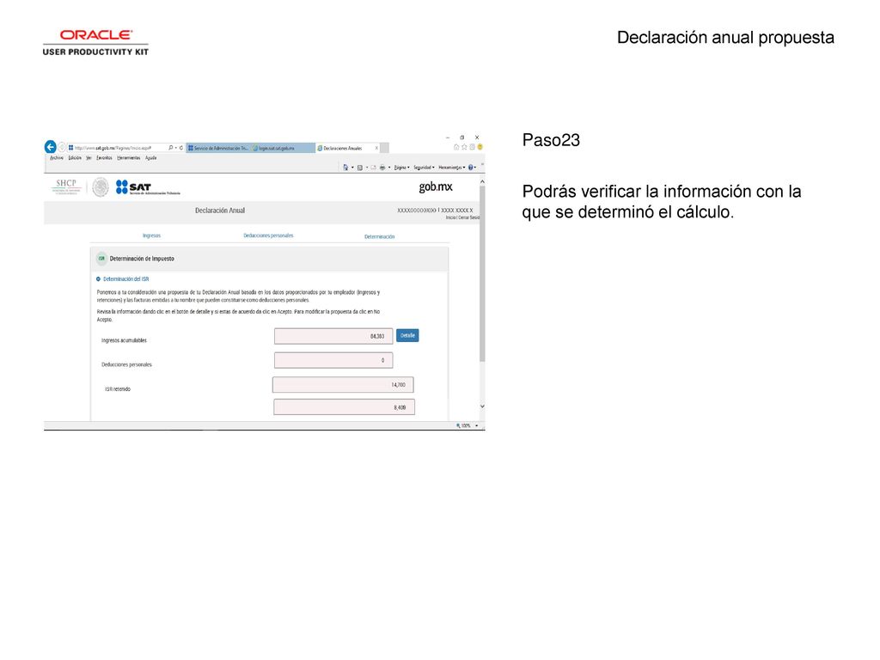The height and width of the screenshot is (660, 880).
Task: Open a new browser tab
Action: pos(385,148)
